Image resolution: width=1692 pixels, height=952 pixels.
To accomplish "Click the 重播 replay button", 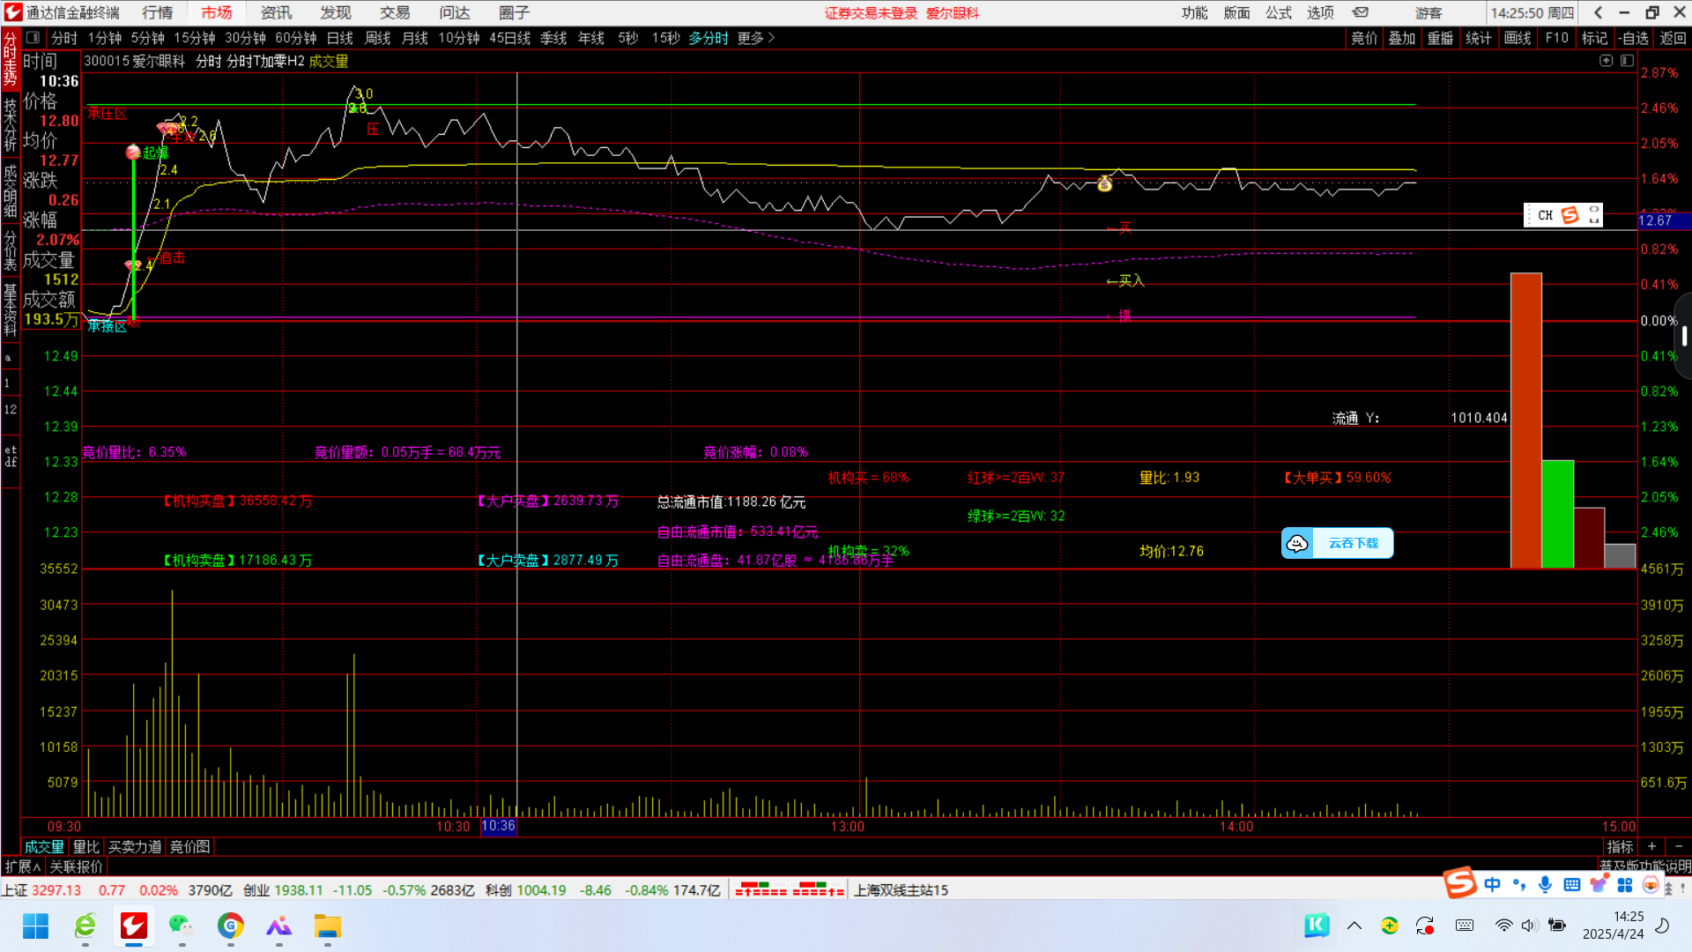I will 1440,38.
